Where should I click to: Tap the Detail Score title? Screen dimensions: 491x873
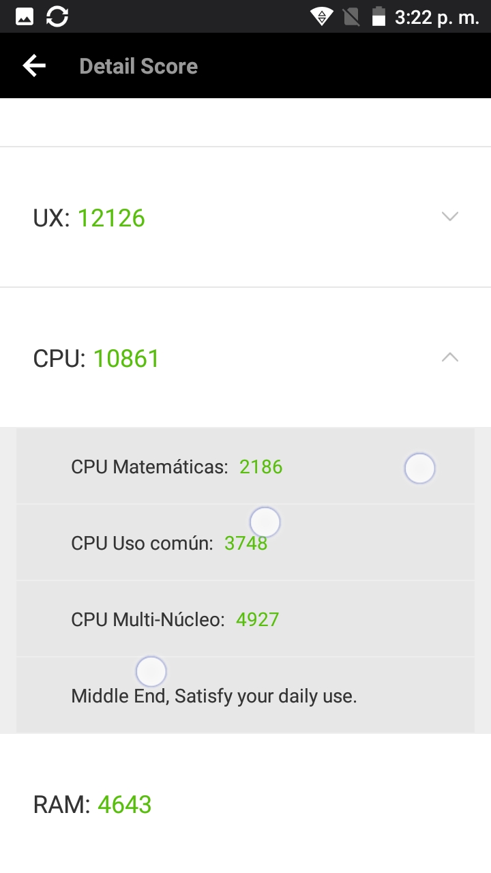pos(138,66)
